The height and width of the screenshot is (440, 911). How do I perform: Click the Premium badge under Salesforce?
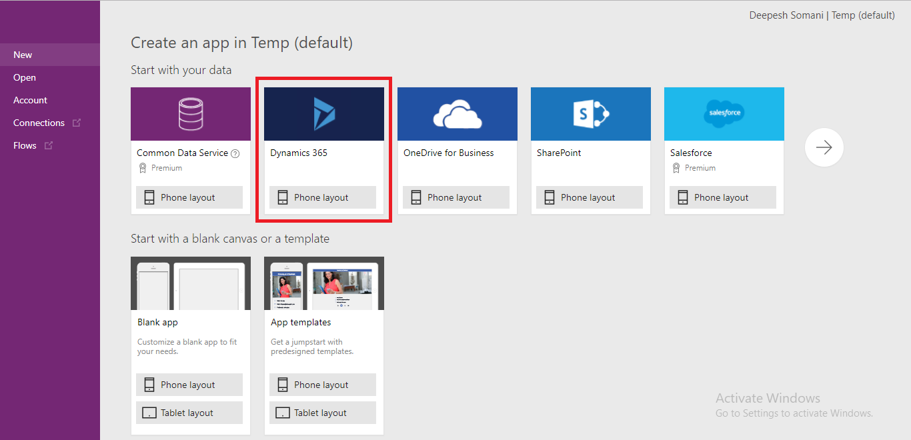tap(694, 168)
